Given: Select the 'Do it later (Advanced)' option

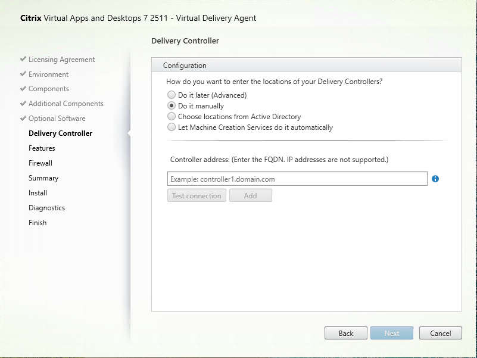Looking at the screenshot, I should coord(172,95).
